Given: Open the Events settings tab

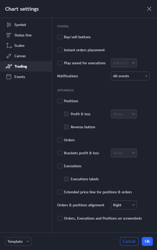Looking at the screenshot, I should point(20,77).
